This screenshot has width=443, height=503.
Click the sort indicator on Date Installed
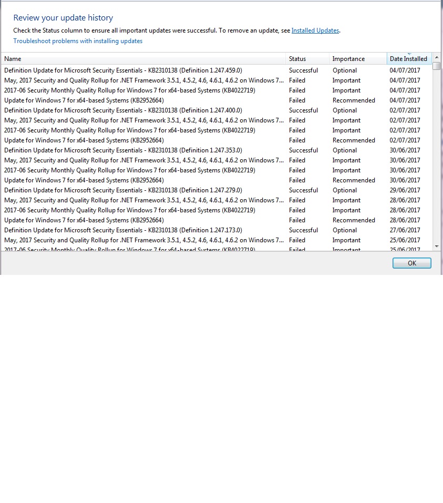(x=409, y=54)
